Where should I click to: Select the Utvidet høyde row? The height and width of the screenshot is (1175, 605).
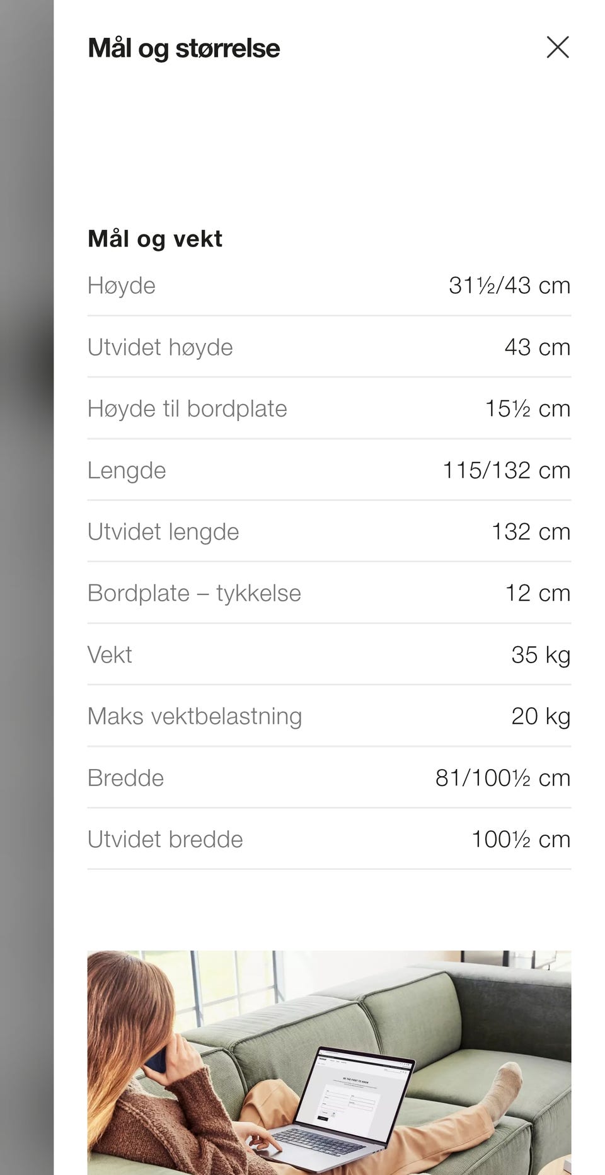click(x=329, y=347)
